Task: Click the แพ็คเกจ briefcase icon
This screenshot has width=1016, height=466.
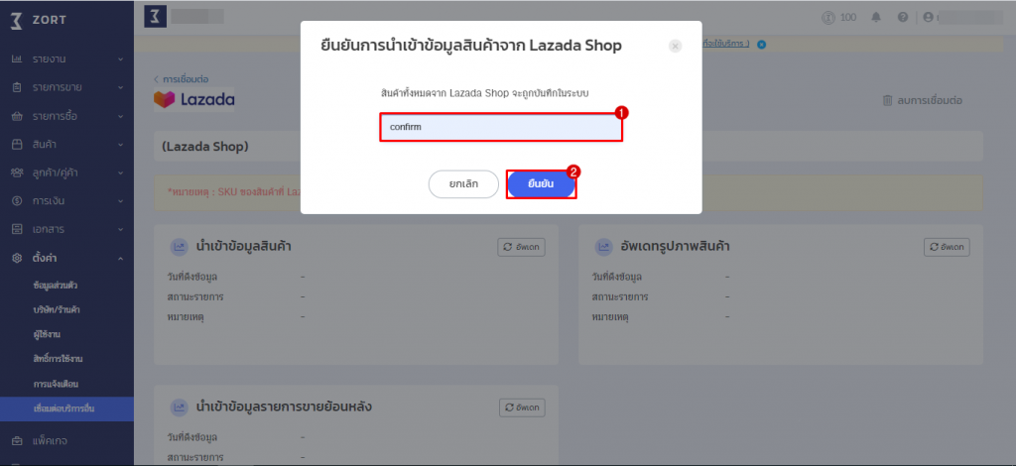Action: point(18,441)
